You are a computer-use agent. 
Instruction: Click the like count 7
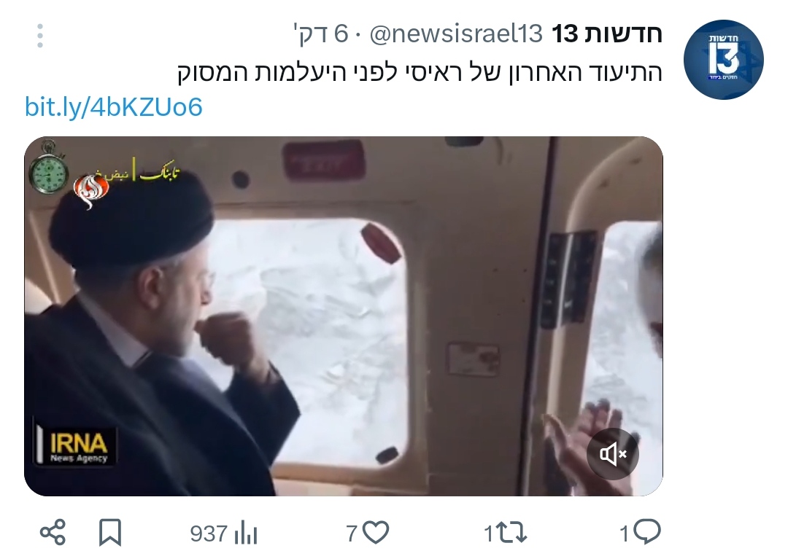[x=352, y=533]
